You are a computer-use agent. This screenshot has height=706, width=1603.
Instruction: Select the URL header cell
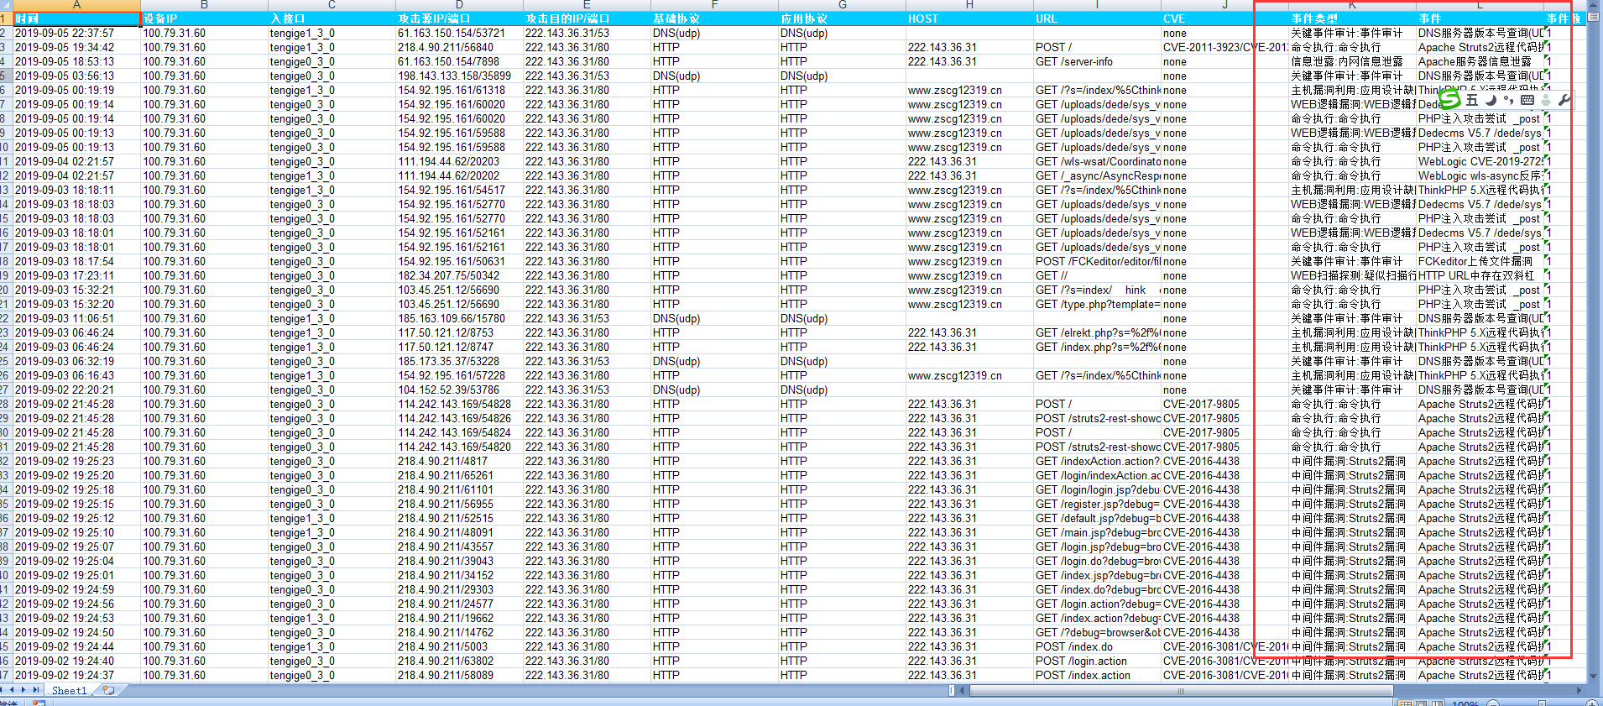1097,18
